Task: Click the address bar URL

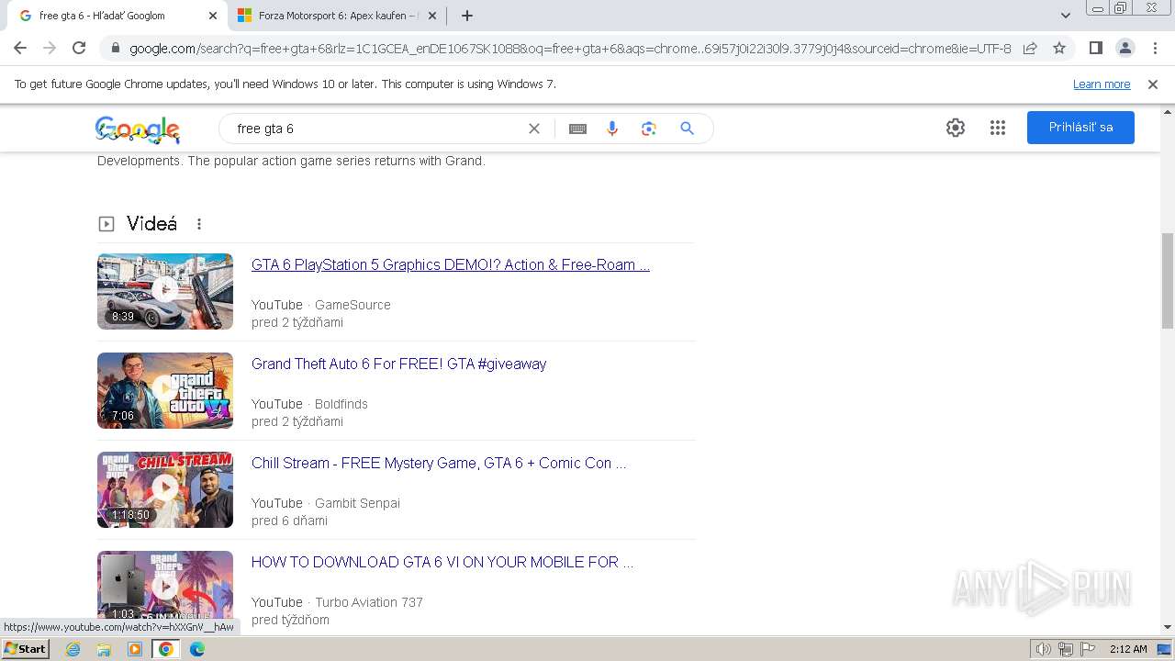Action: [x=569, y=49]
